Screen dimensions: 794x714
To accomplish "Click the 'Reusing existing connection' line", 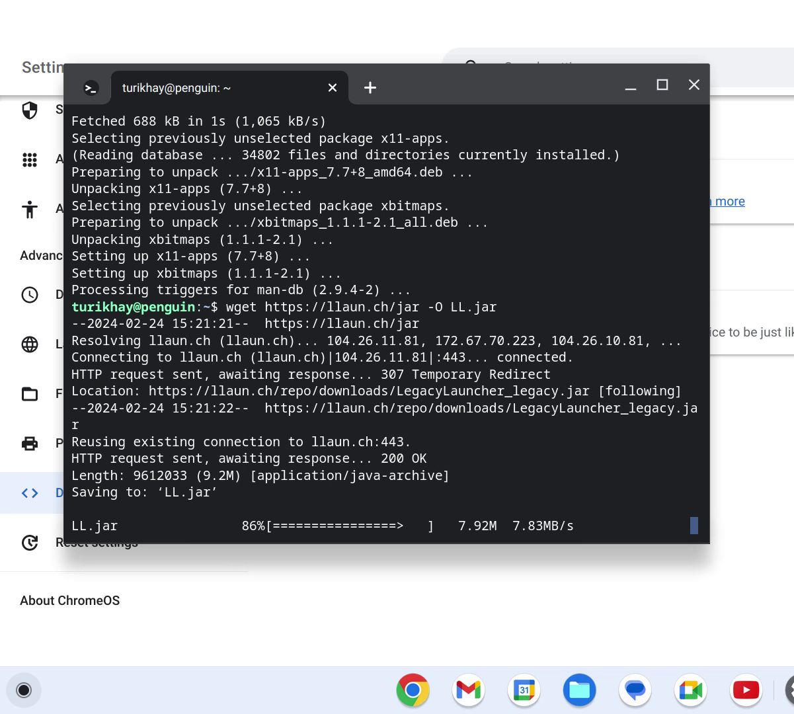I will (x=241, y=442).
